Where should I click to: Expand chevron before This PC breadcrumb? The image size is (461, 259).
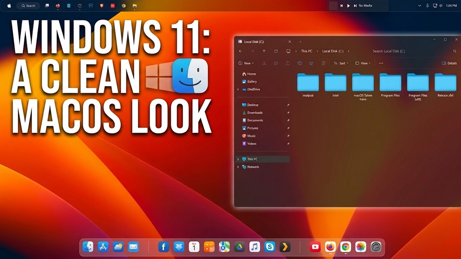coord(296,51)
